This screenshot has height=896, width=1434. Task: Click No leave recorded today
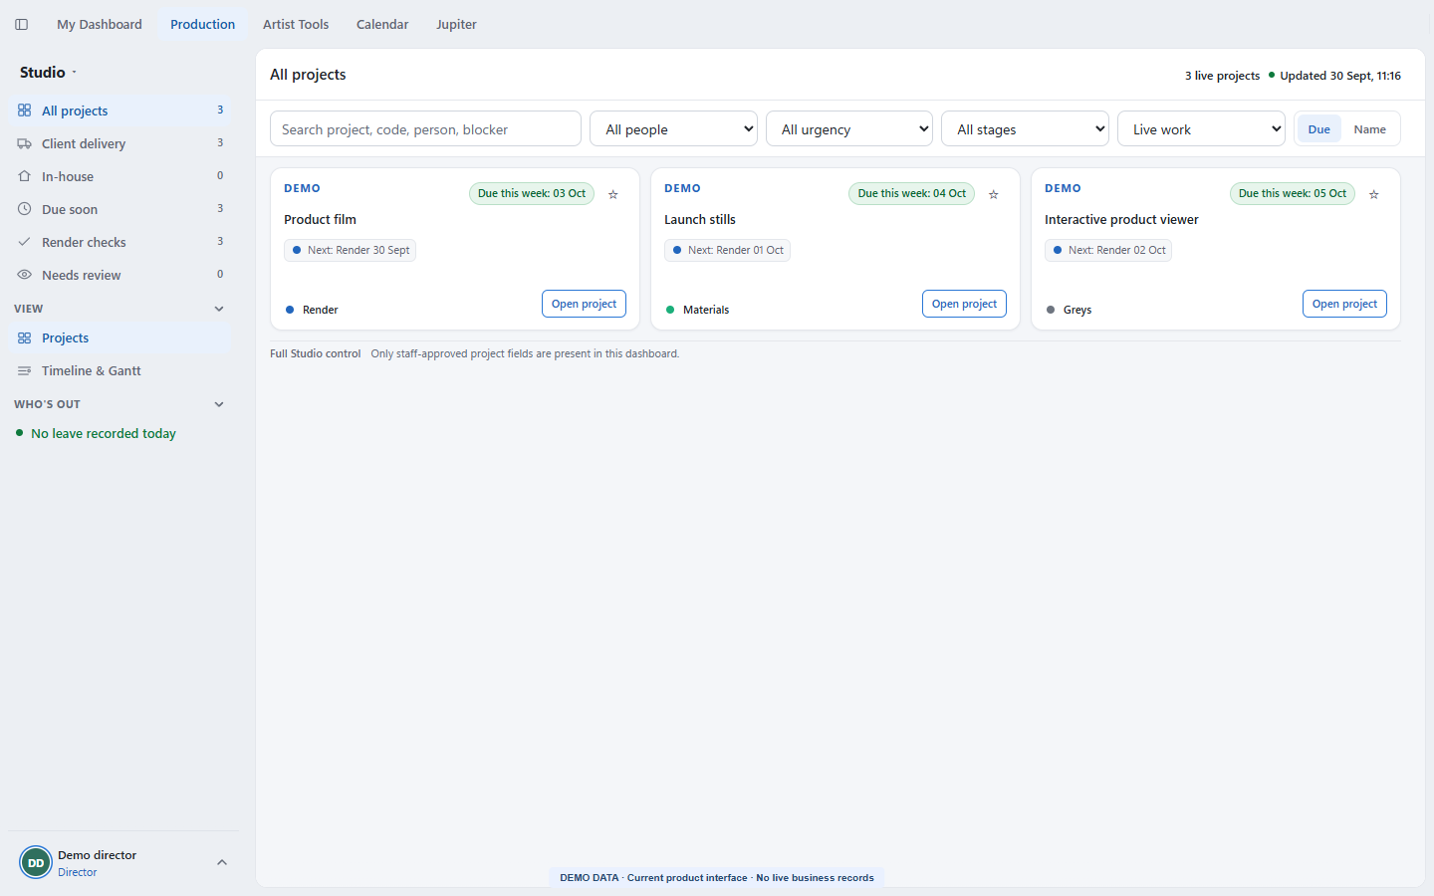104,433
